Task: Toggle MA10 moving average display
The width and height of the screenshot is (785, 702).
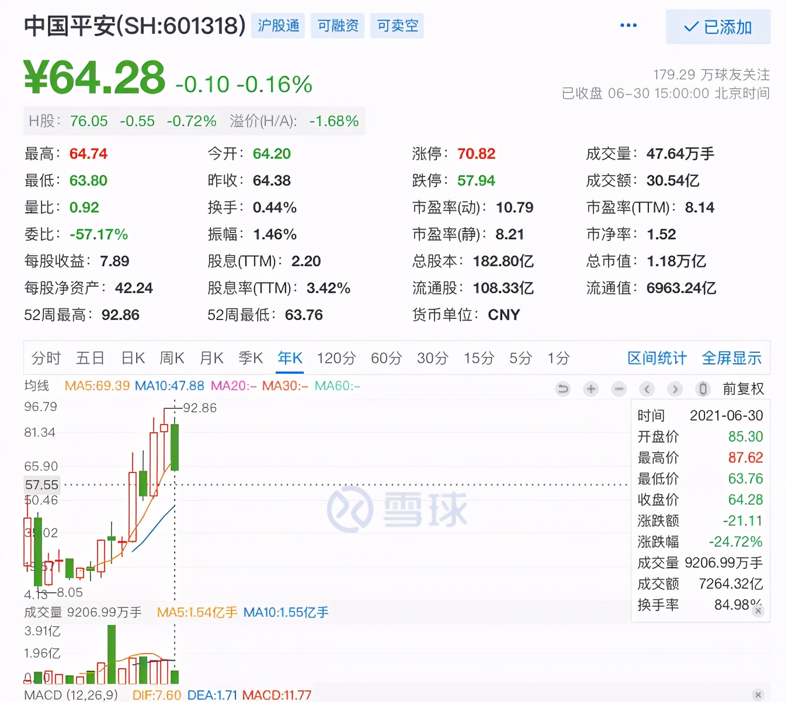Action: (169, 385)
